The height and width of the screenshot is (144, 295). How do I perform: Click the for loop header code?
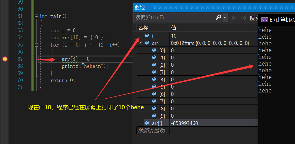85,45
